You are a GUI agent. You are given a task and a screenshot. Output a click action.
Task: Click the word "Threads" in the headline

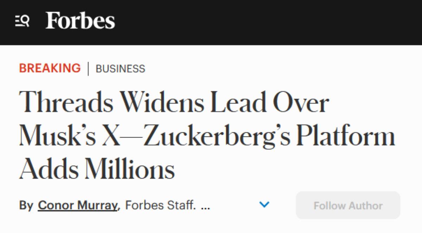click(x=66, y=103)
